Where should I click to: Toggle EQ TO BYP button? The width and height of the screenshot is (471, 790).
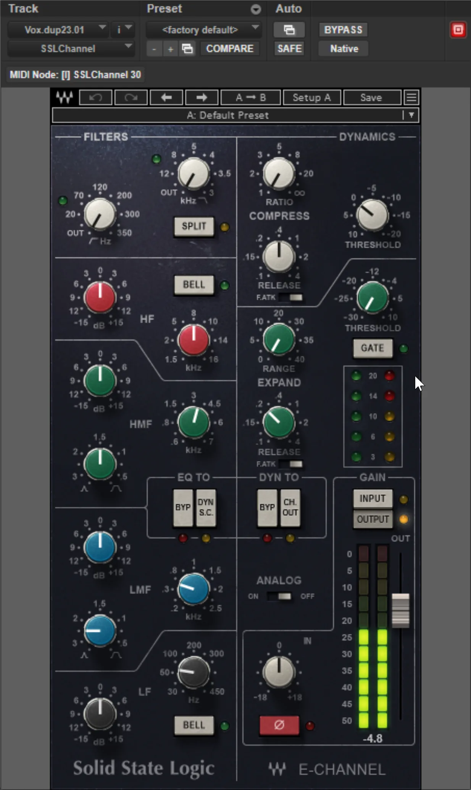183,508
